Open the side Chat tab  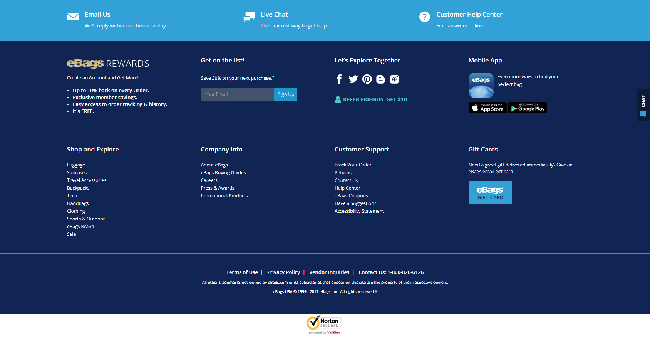(643, 105)
